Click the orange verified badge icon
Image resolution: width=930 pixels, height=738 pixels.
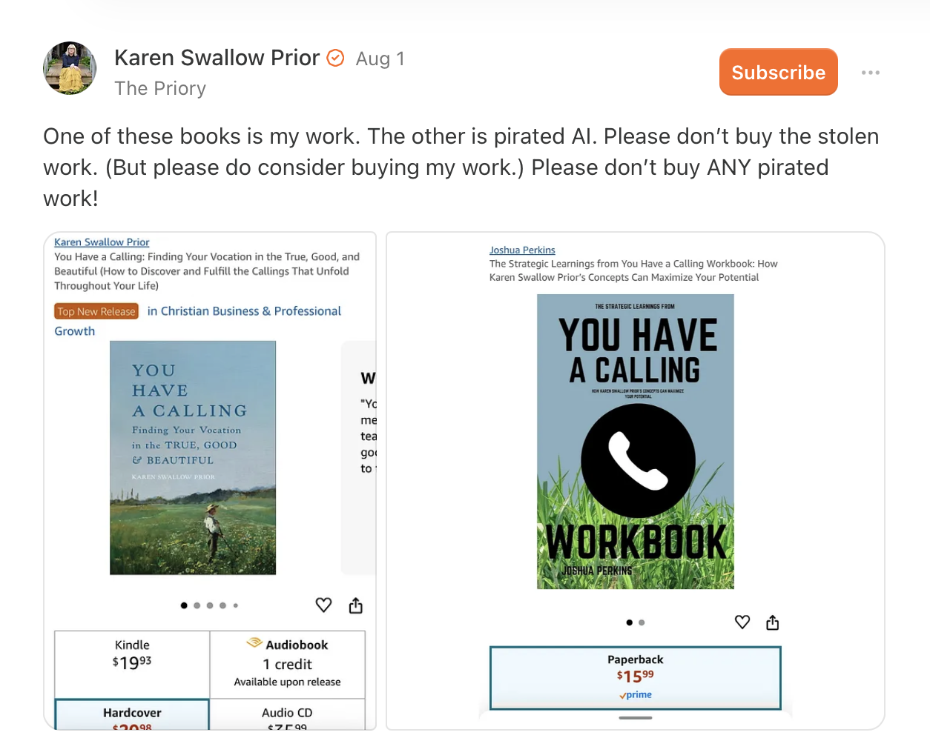[x=335, y=58]
